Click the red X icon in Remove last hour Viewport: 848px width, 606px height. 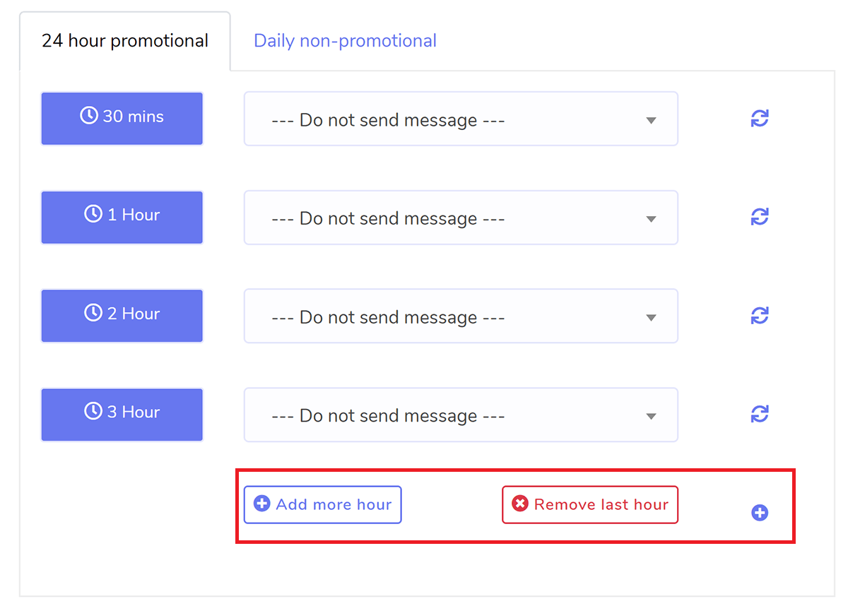coord(520,504)
